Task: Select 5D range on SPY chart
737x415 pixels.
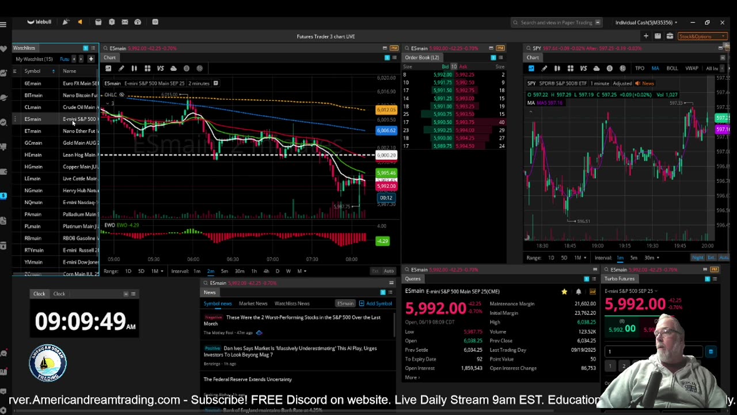Action: 564,258
